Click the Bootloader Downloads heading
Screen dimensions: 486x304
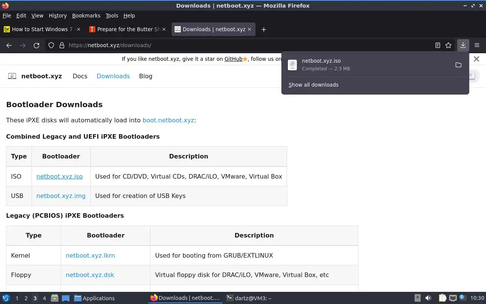click(x=54, y=104)
